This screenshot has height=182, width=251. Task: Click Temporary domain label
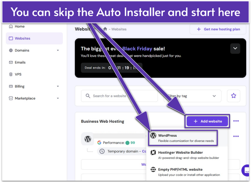click(123, 151)
